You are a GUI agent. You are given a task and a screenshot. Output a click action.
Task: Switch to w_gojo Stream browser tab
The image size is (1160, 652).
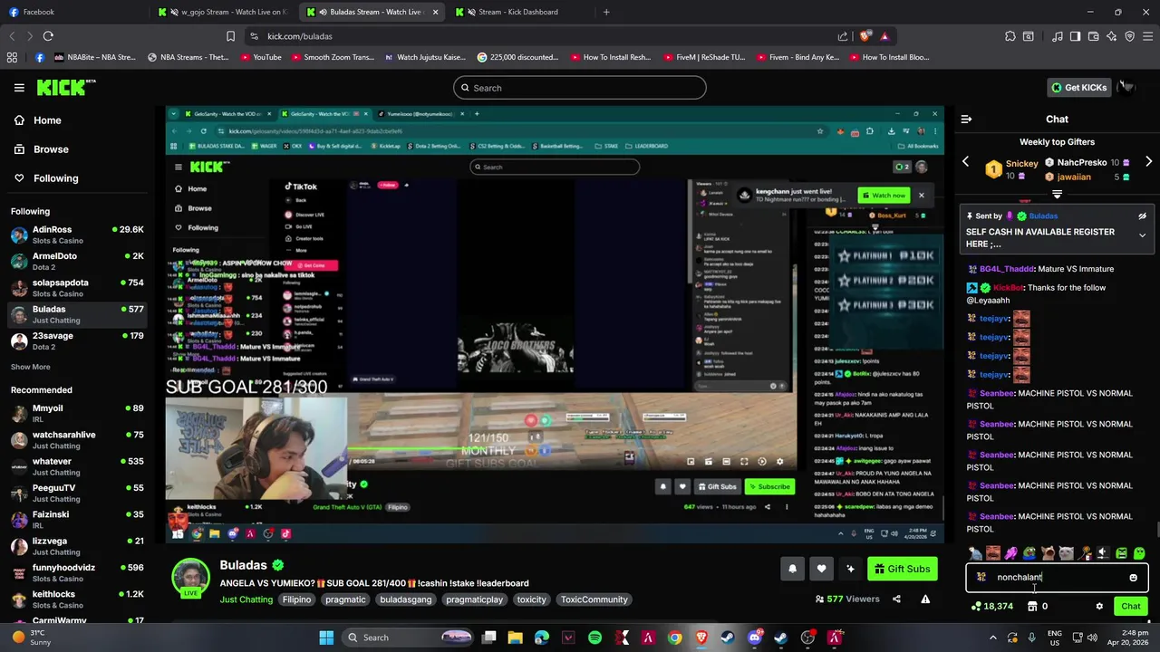(224, 12)
